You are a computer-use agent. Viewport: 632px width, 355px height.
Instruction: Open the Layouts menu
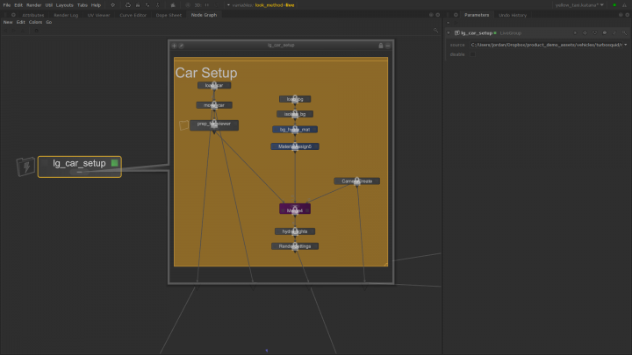[65, 5]
